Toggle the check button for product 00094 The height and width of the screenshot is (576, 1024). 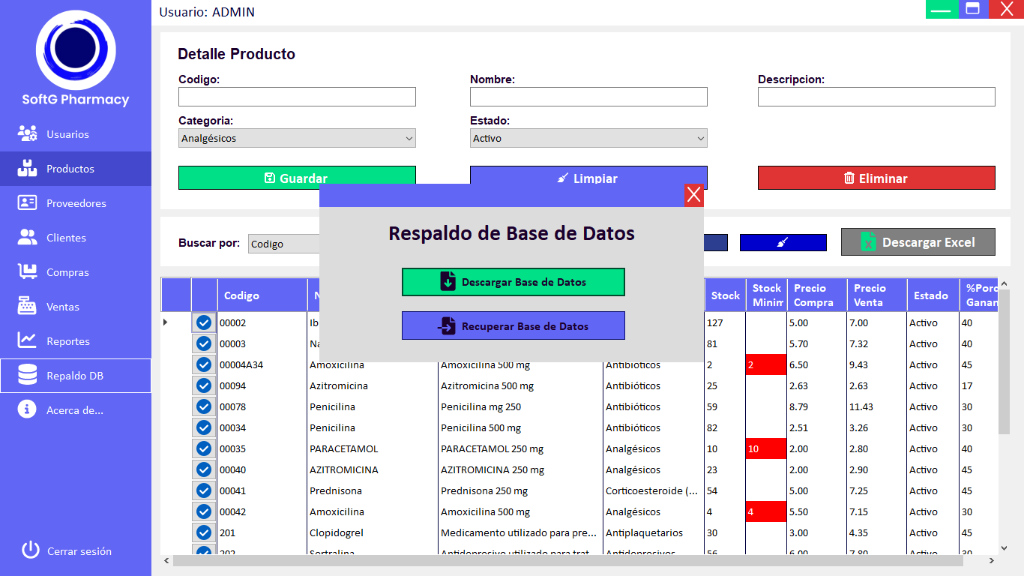[203, 385]
